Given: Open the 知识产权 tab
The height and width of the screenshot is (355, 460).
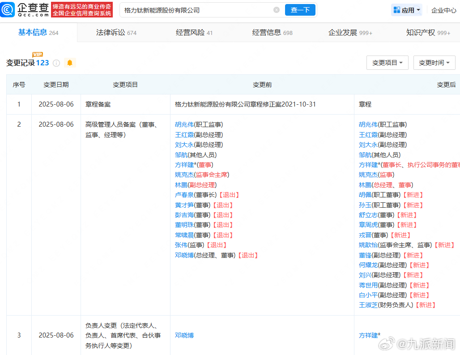Looking at the screenshot, I should 428,32.
